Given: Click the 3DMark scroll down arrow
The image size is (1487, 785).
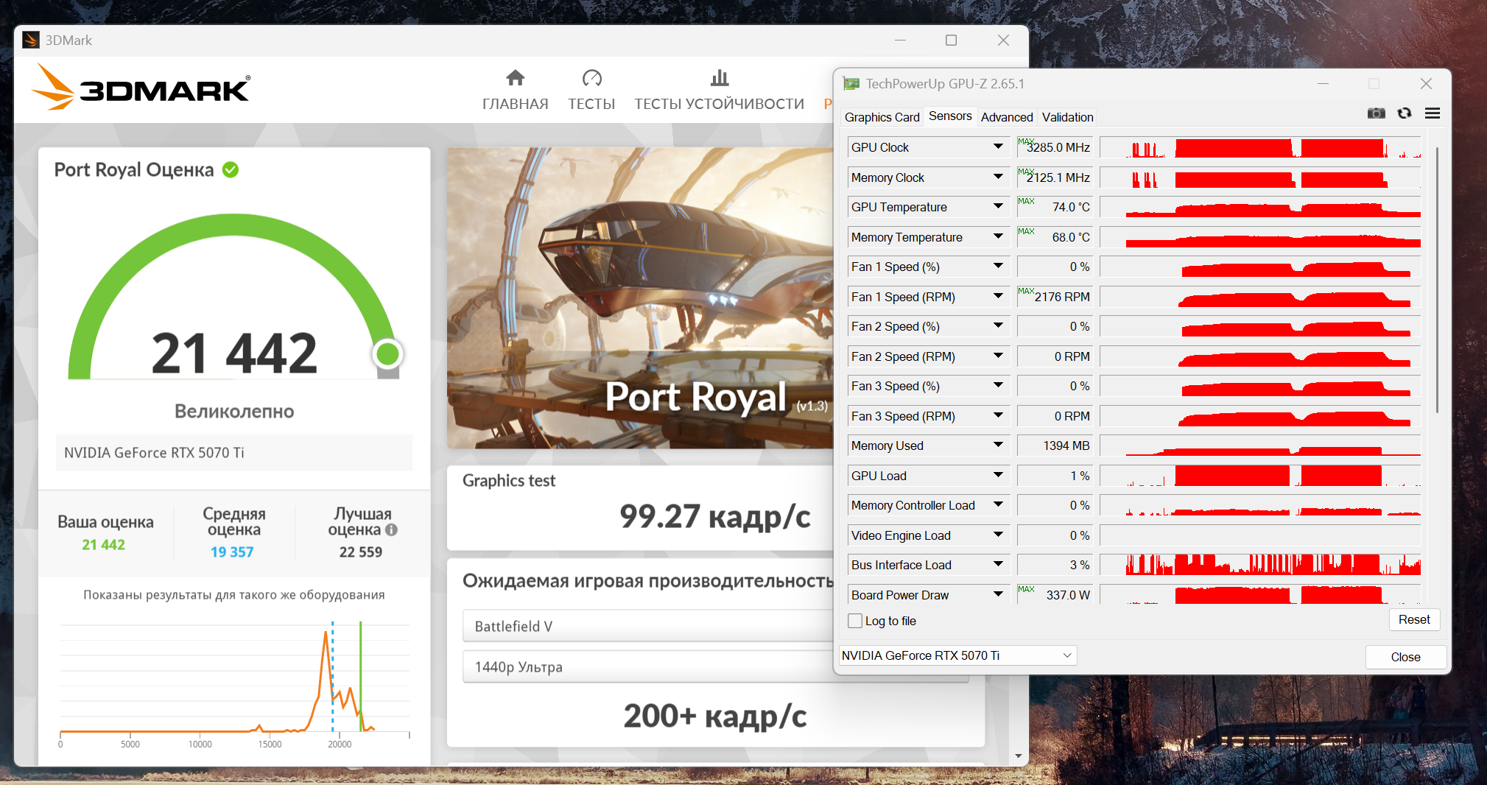Looking at the screenshot, I should pyautogui.click(x=1019, y=756).
